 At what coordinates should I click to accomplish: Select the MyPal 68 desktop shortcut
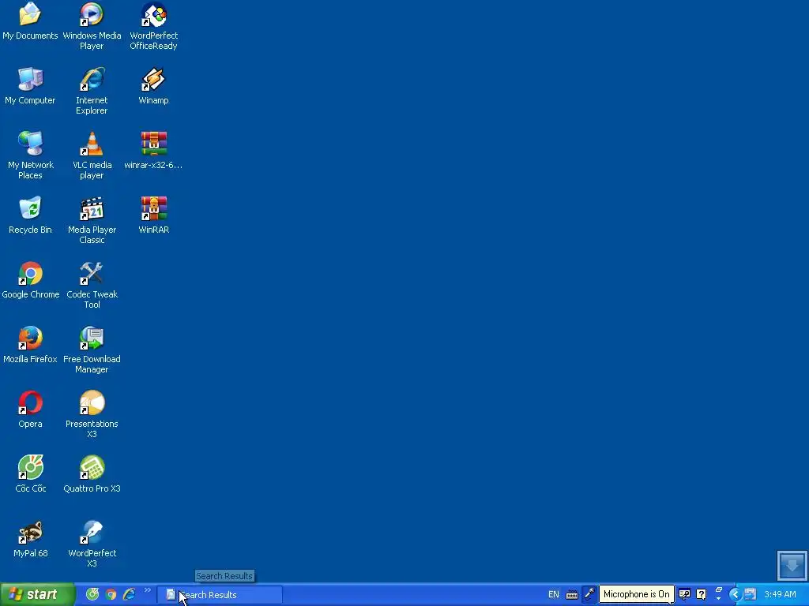(30, 539)
